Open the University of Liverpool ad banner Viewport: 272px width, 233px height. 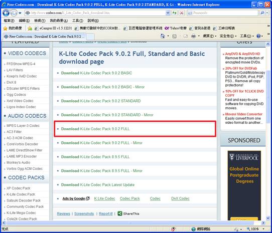(x=244, y=185)
